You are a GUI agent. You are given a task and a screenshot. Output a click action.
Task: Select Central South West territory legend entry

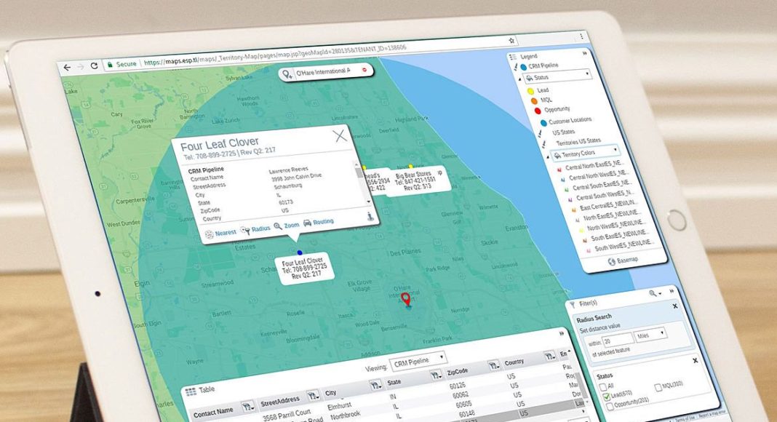(x=602, y=195)
